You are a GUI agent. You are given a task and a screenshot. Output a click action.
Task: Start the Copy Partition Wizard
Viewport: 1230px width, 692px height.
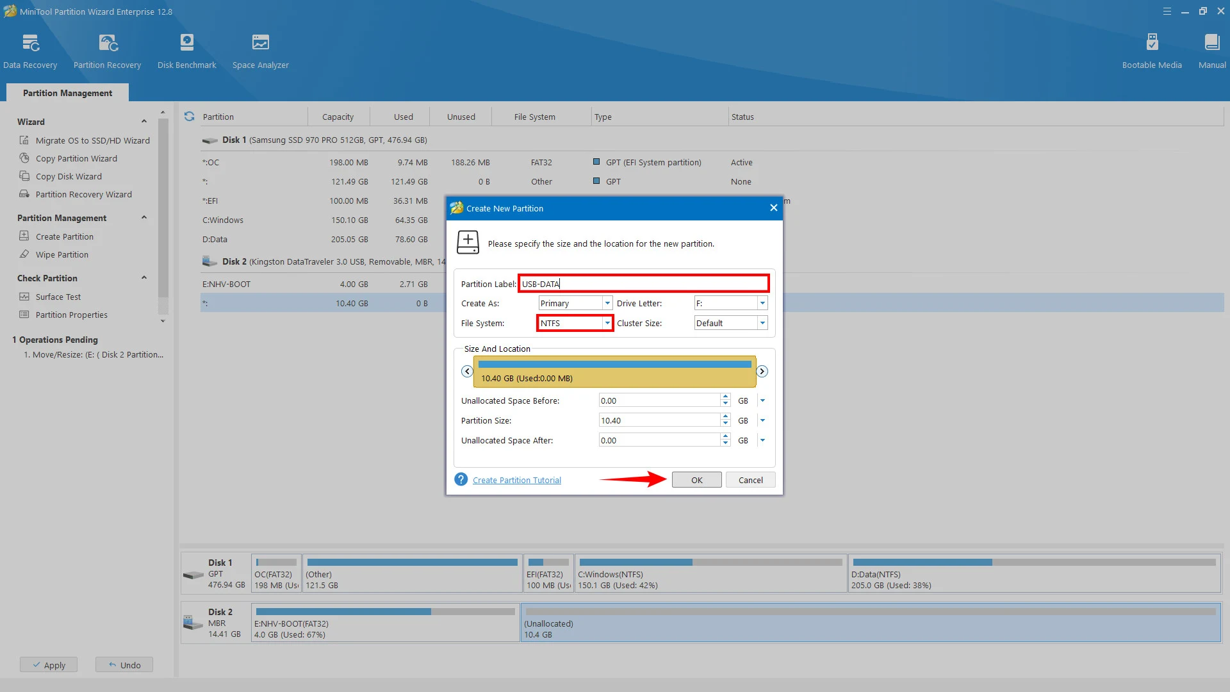(69, 158)
